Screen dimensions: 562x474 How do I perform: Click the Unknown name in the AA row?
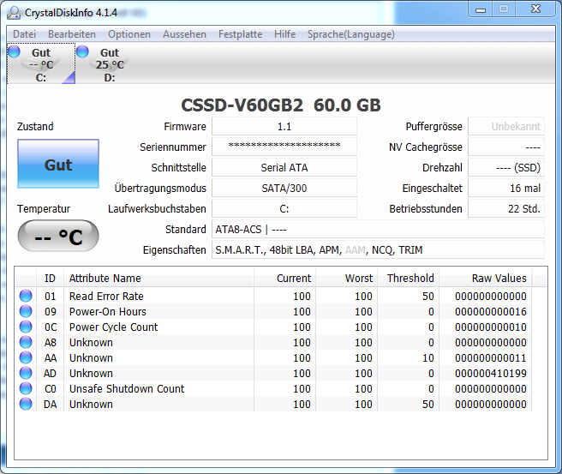91,357
